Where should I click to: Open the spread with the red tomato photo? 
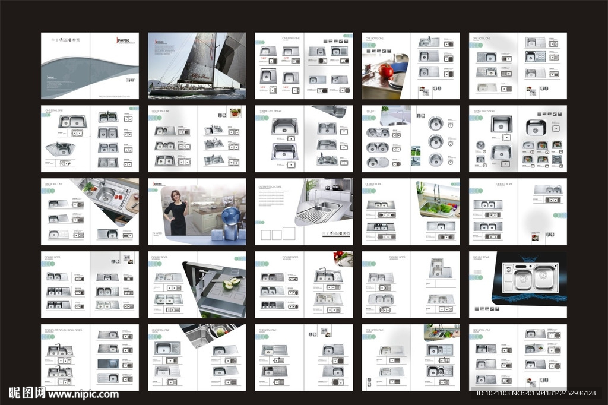click(x=411, y=65)
